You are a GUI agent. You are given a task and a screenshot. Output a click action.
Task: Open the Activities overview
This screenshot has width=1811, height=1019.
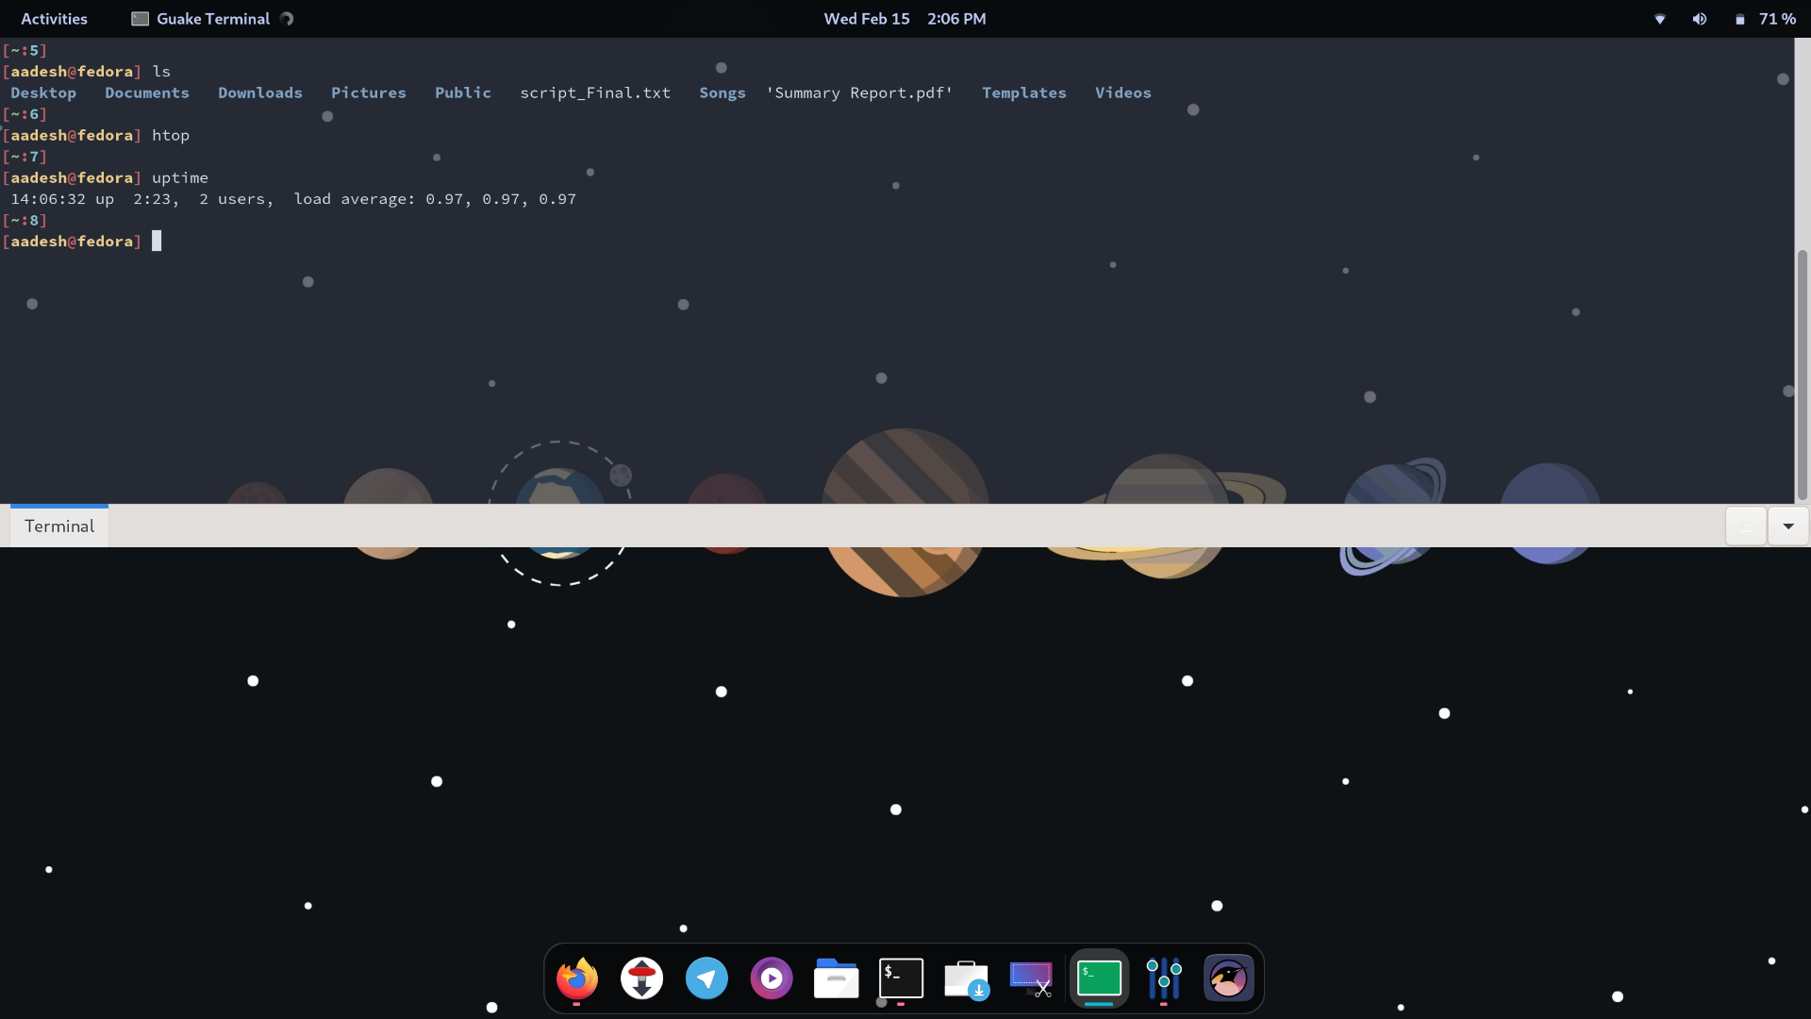[54, 18]
